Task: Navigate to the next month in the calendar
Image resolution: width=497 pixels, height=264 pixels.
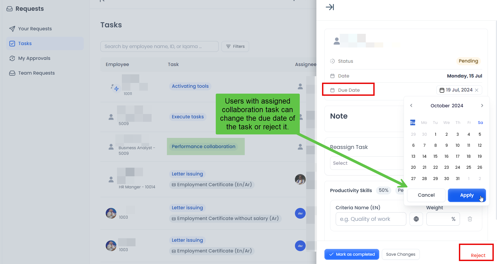Action: coord(482,105)
